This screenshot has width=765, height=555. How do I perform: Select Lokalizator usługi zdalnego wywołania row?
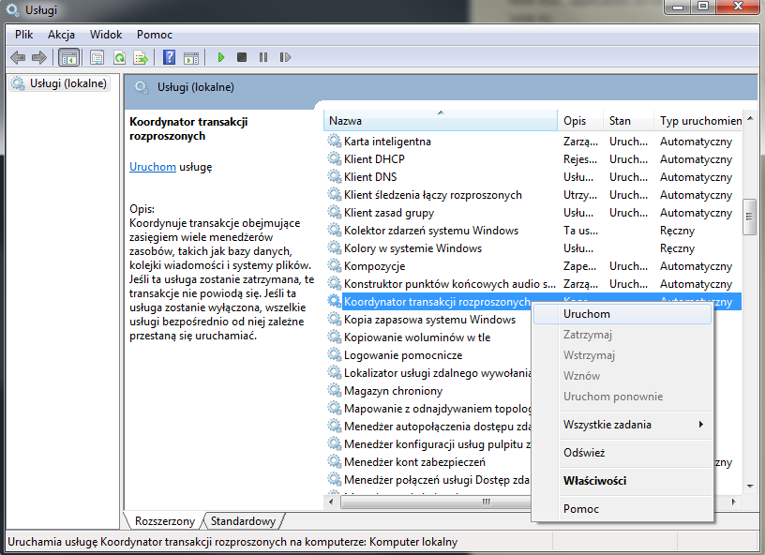click(x=429, y=373)
